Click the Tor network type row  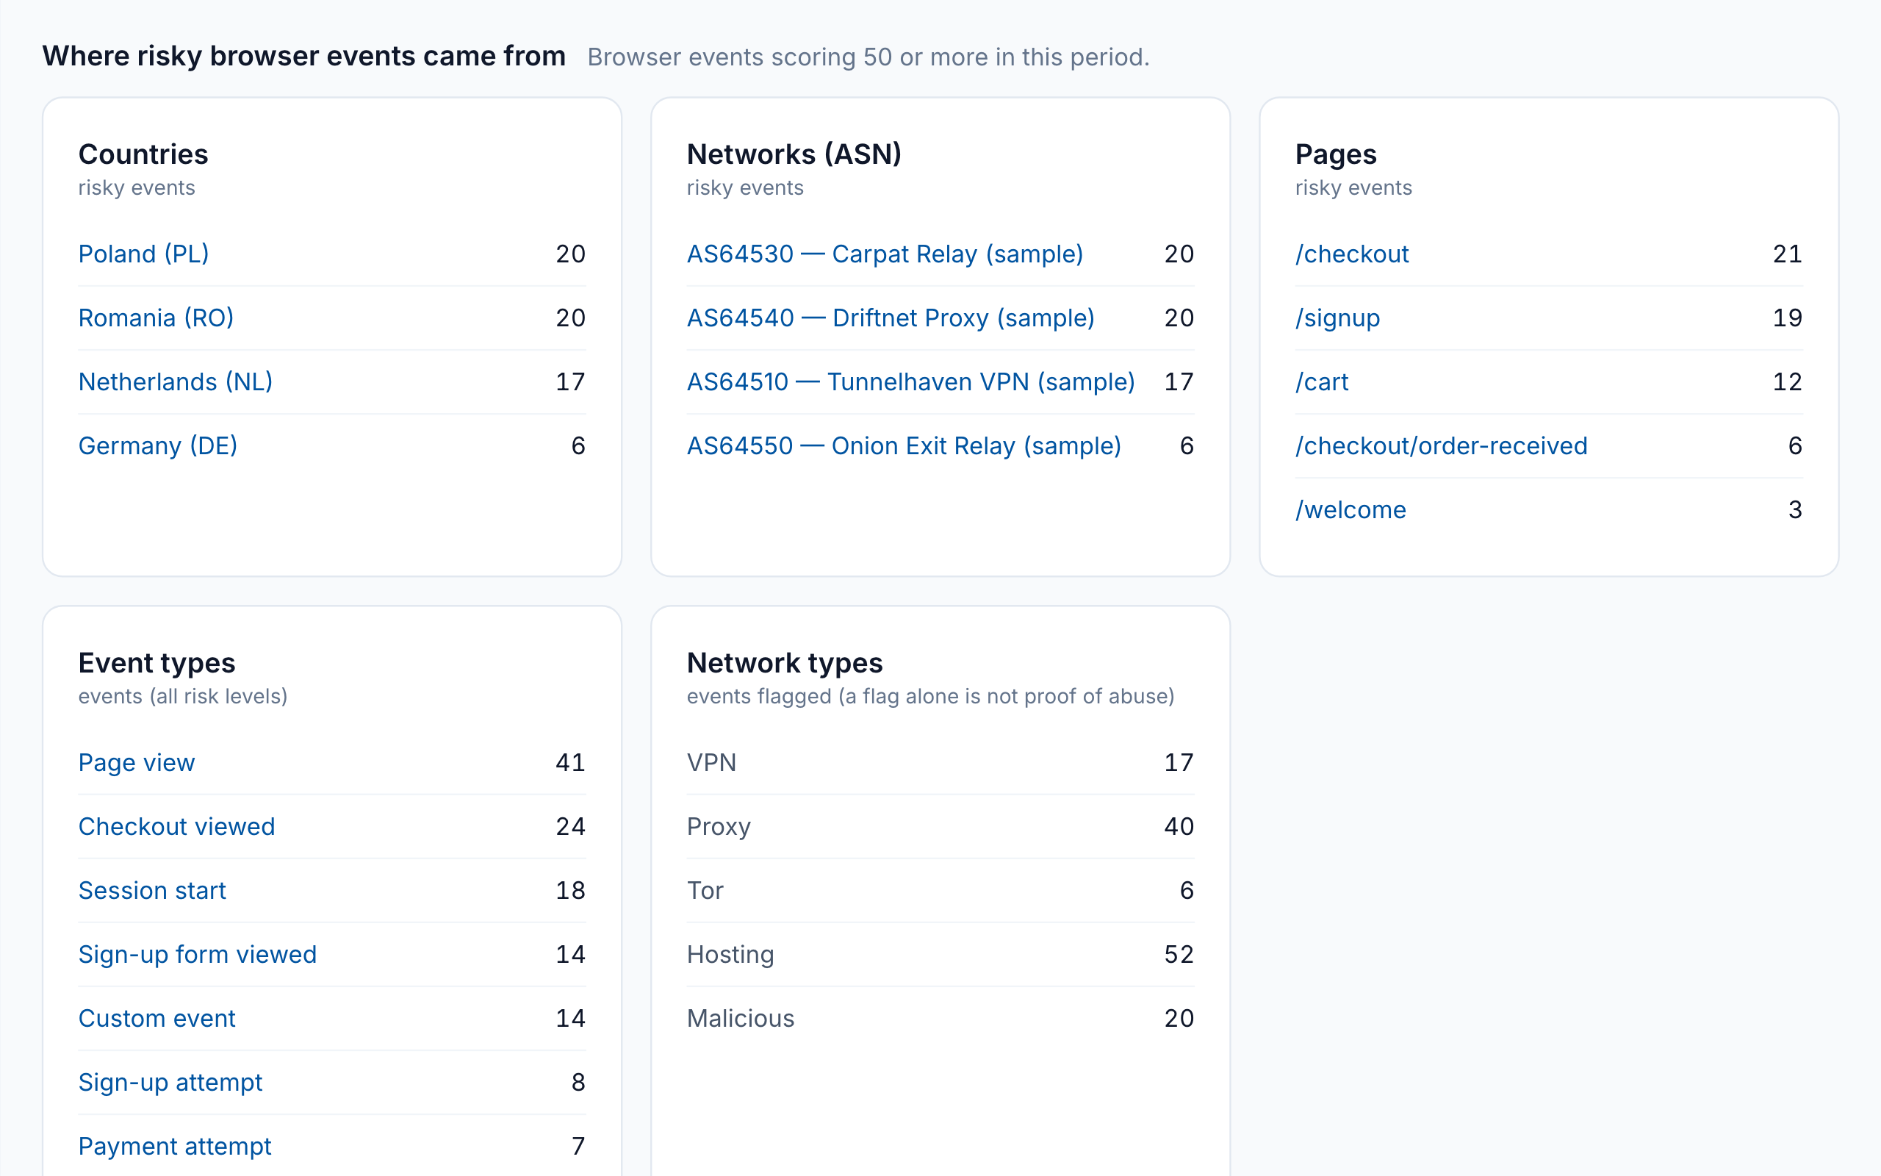tap(940, 890)
